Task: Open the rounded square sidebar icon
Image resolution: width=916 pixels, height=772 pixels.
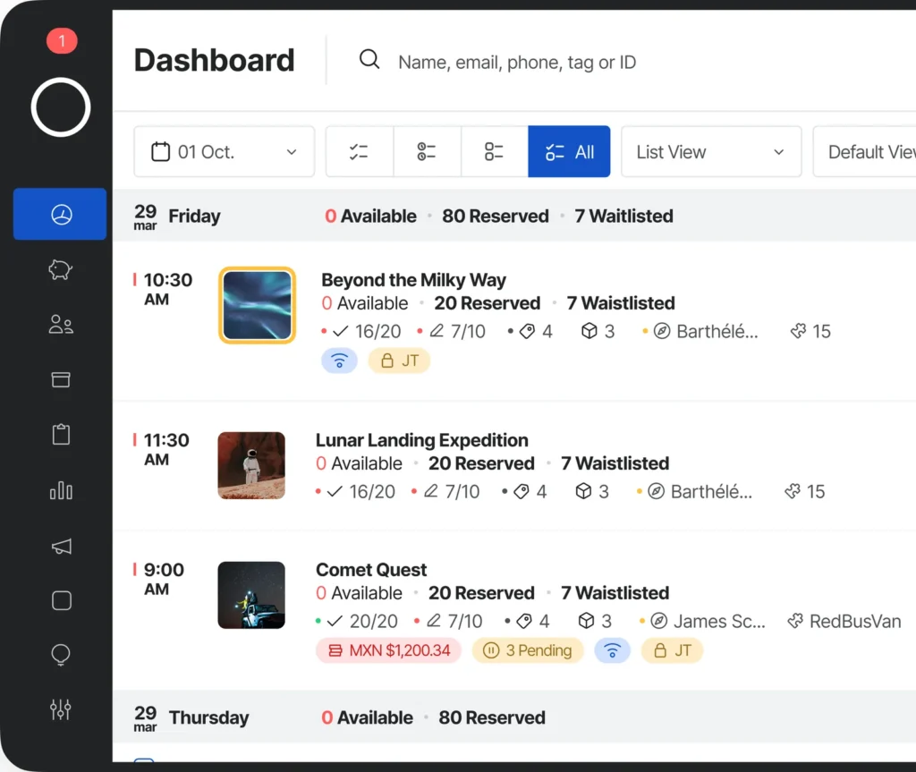Action: (x=62, y=601)
